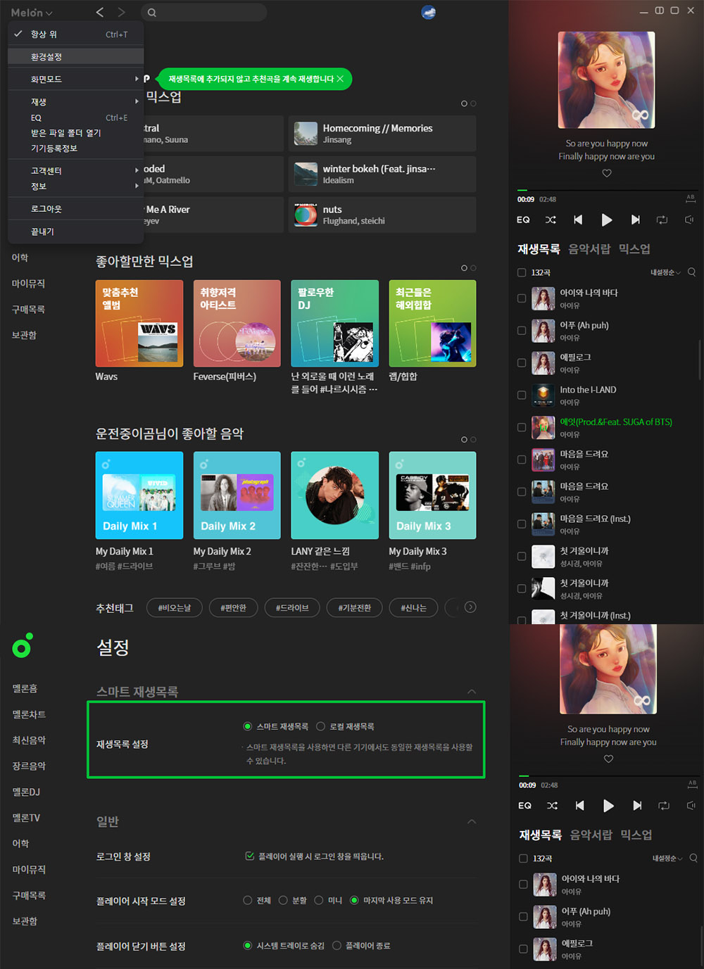Tick the checkbox for 에잇(Prod.&Feat. SUGA of BTS)

click(x=522, y=428)
